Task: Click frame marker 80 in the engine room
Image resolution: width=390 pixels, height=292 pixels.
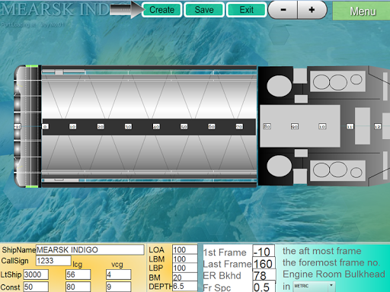Action: (x=267, y=126)
